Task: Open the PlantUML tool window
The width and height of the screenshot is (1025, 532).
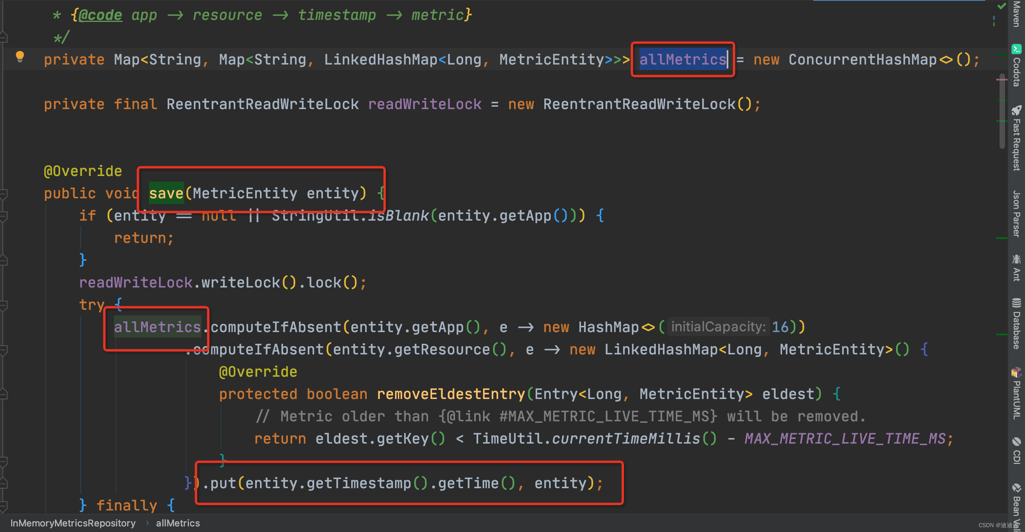Action: [1017, 393]
